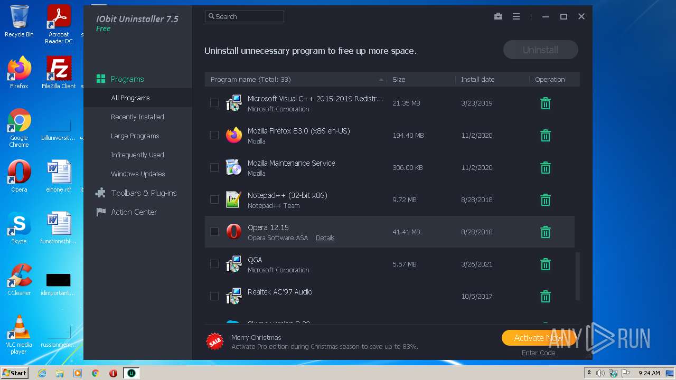Click QGA install date 3/26/2021
Viewport: 676px width, 380px height.
click(477, 264)
